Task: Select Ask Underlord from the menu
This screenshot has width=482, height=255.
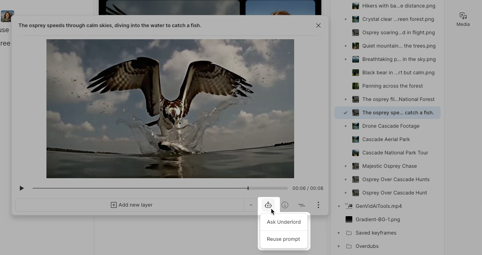Action: 284,222
